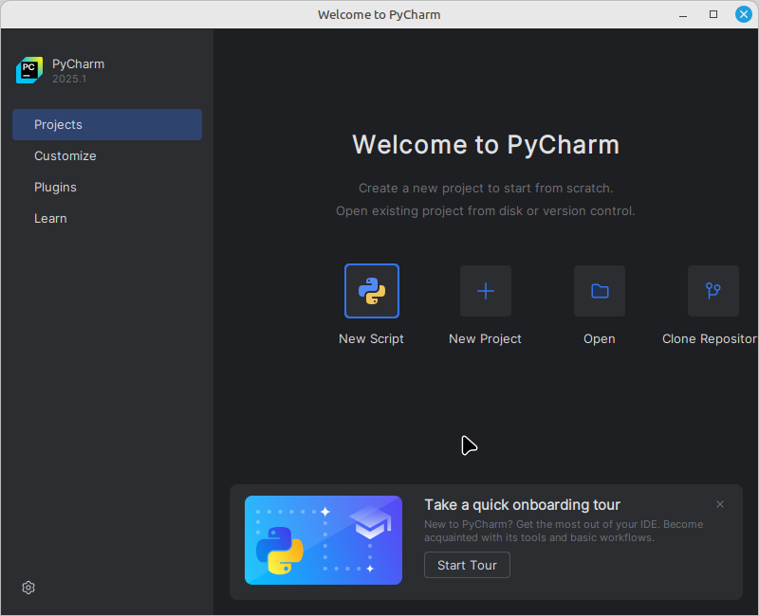Click the PyCharm logo icon

coord(29,70)
